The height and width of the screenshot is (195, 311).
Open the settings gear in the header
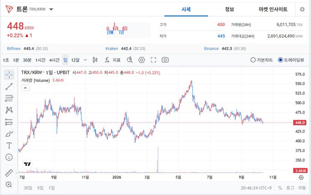point(302,9)
